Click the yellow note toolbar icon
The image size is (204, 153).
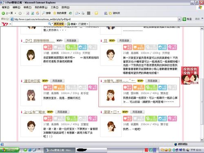pos(96,13)
